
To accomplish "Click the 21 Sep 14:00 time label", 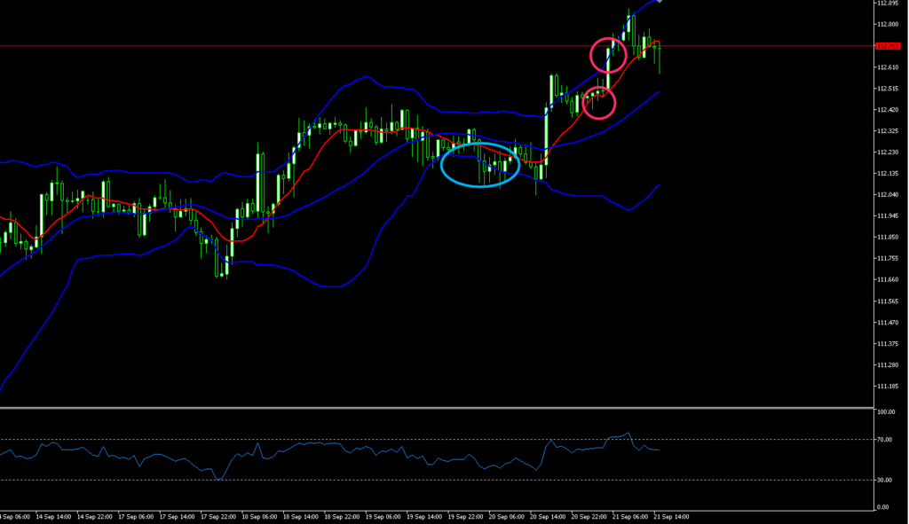I will (671, 517).
